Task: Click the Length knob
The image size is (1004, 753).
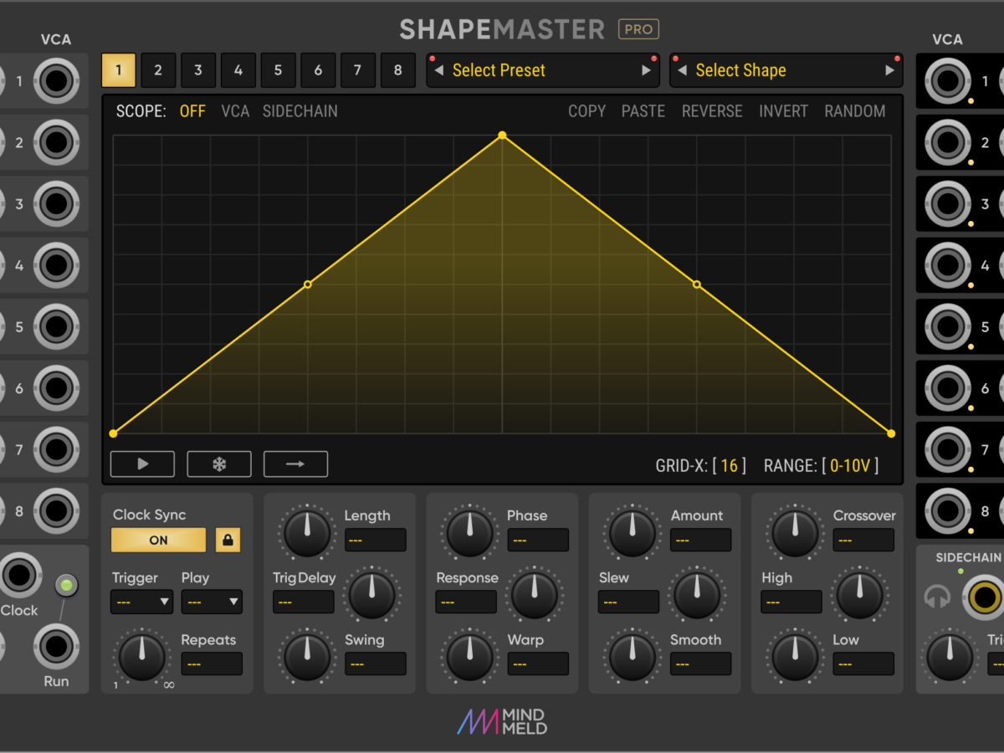Action: tap(307, 532)
